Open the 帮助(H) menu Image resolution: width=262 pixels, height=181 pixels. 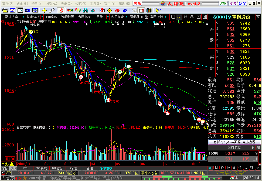tap(124, 3)
